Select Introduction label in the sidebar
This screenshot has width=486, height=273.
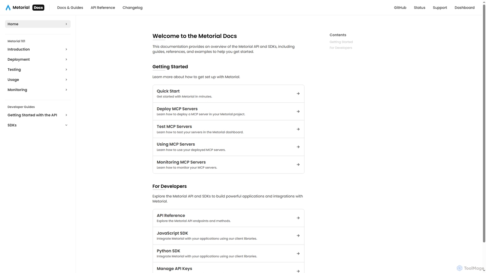point(19,49)
